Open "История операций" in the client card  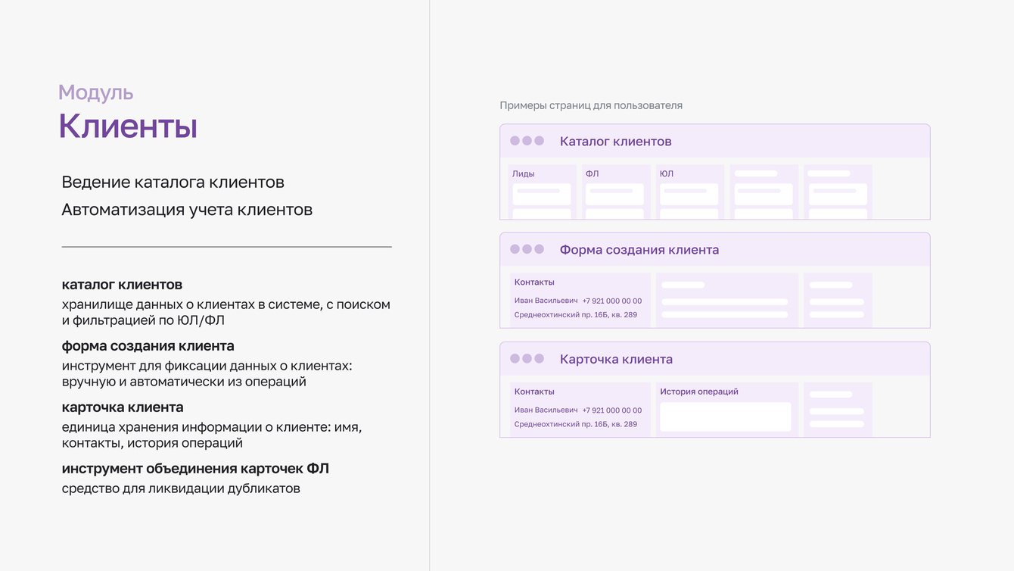point(699,392)
